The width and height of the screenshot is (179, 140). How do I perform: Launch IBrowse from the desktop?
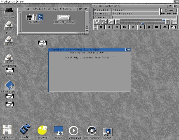(x=42, y=130)
